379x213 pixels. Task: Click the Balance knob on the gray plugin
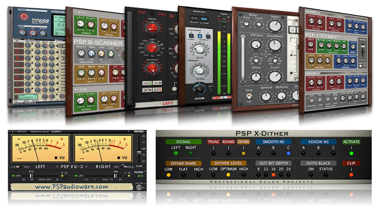[x=281, y=96]
